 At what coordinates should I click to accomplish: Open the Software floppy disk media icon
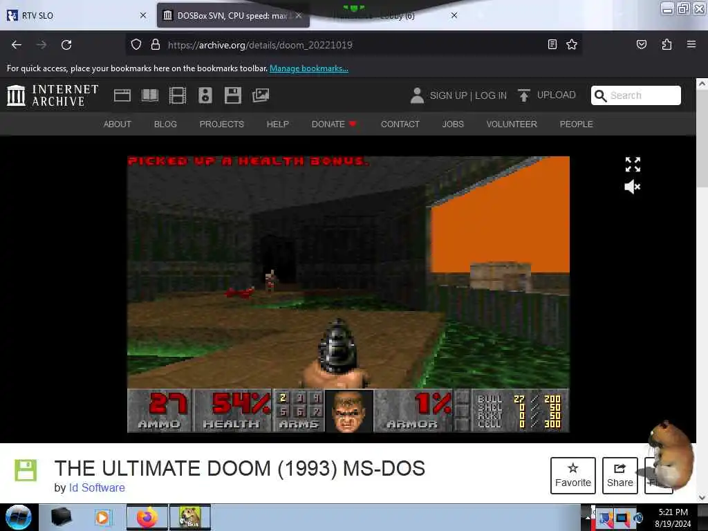pyautogui.click(x=233, y=95)
